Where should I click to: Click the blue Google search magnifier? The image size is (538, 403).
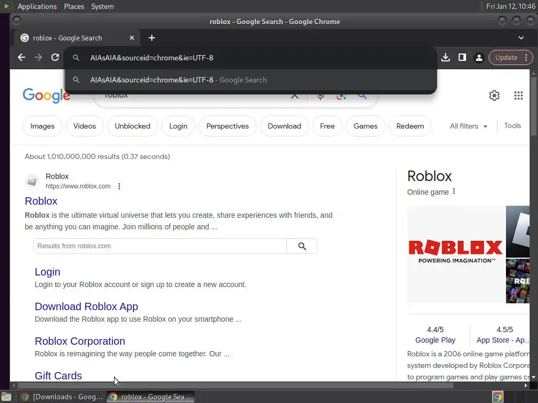click(363, 96)
